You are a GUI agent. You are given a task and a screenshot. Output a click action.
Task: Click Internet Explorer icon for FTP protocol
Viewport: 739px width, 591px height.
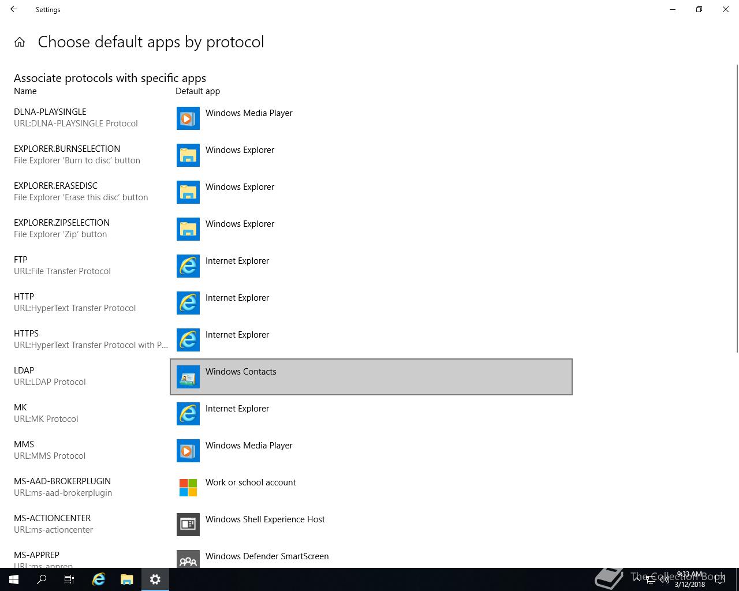[x=188, y=266]
